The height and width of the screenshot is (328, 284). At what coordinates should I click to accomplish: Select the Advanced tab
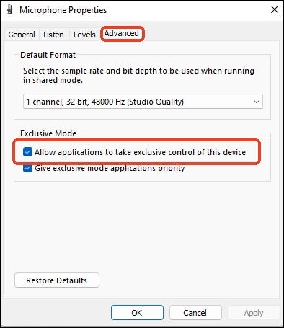[x=122, y=33]
